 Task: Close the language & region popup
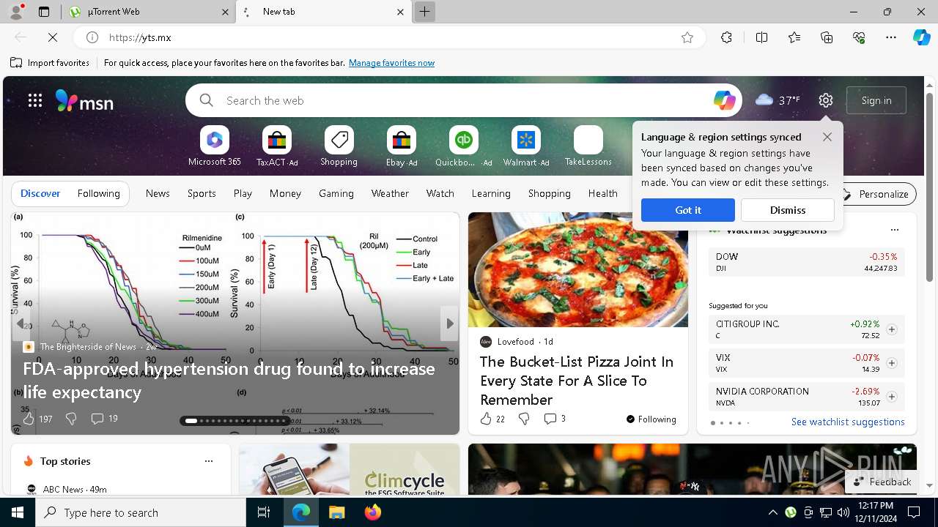pyautogui.click(x=827, y=137)
